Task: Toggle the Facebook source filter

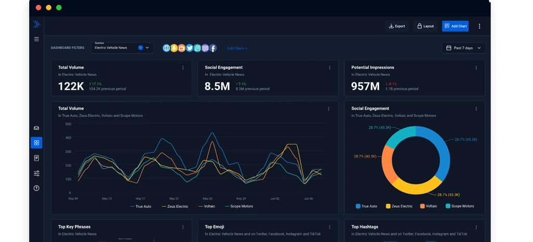Action: pyautogui.click(x=213, y=48)
